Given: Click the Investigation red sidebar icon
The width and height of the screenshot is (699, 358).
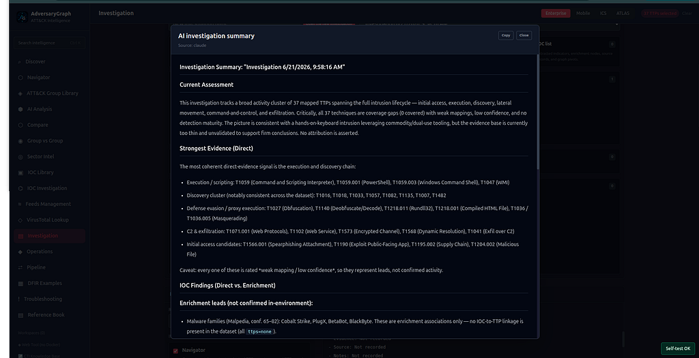Looking at the screenshot, I should pyautogui.click(x=20, y=236).
